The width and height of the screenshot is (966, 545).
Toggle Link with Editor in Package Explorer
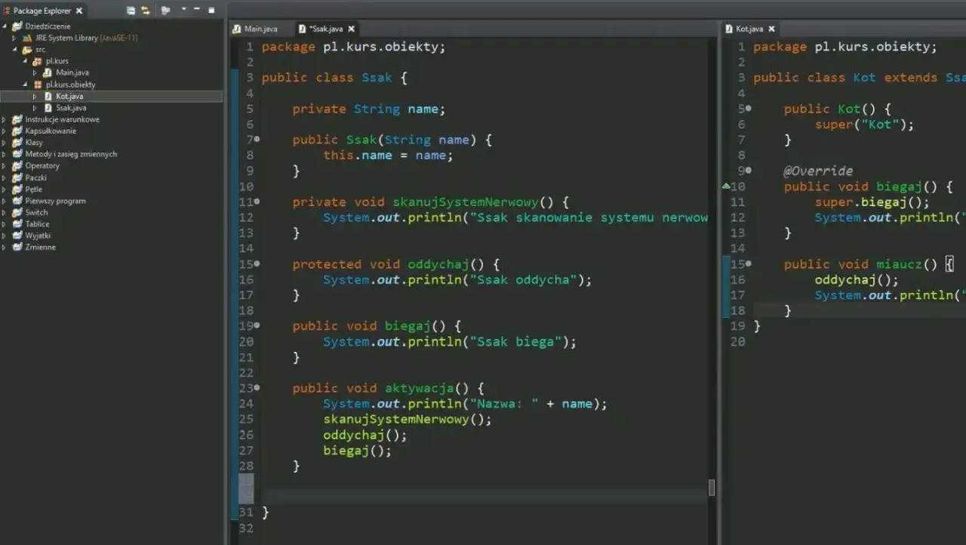point(146,11)
